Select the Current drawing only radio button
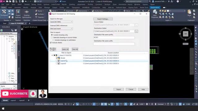 (x=52, y=35)
